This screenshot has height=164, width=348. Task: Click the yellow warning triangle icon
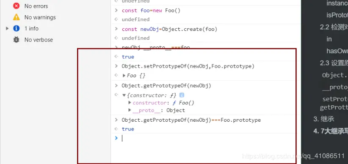pyautogui.click(x=16, y=17)
